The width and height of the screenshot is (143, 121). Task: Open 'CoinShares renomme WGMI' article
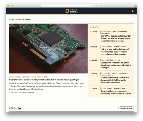tap(116, 65)
